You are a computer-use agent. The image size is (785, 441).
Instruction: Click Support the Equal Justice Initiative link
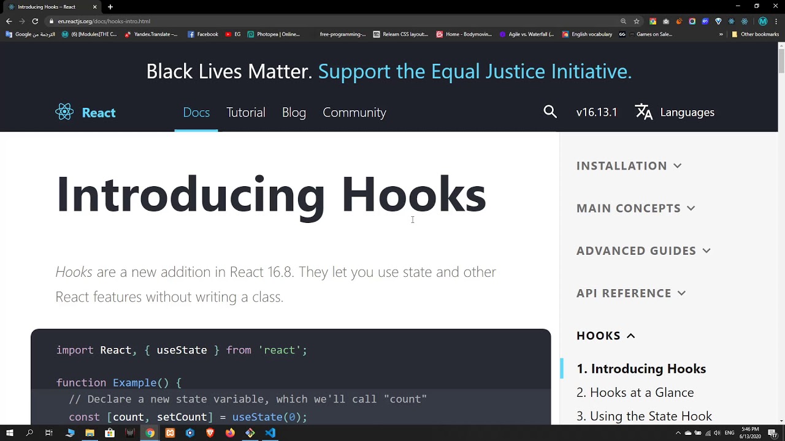click(x=475, y=71)
